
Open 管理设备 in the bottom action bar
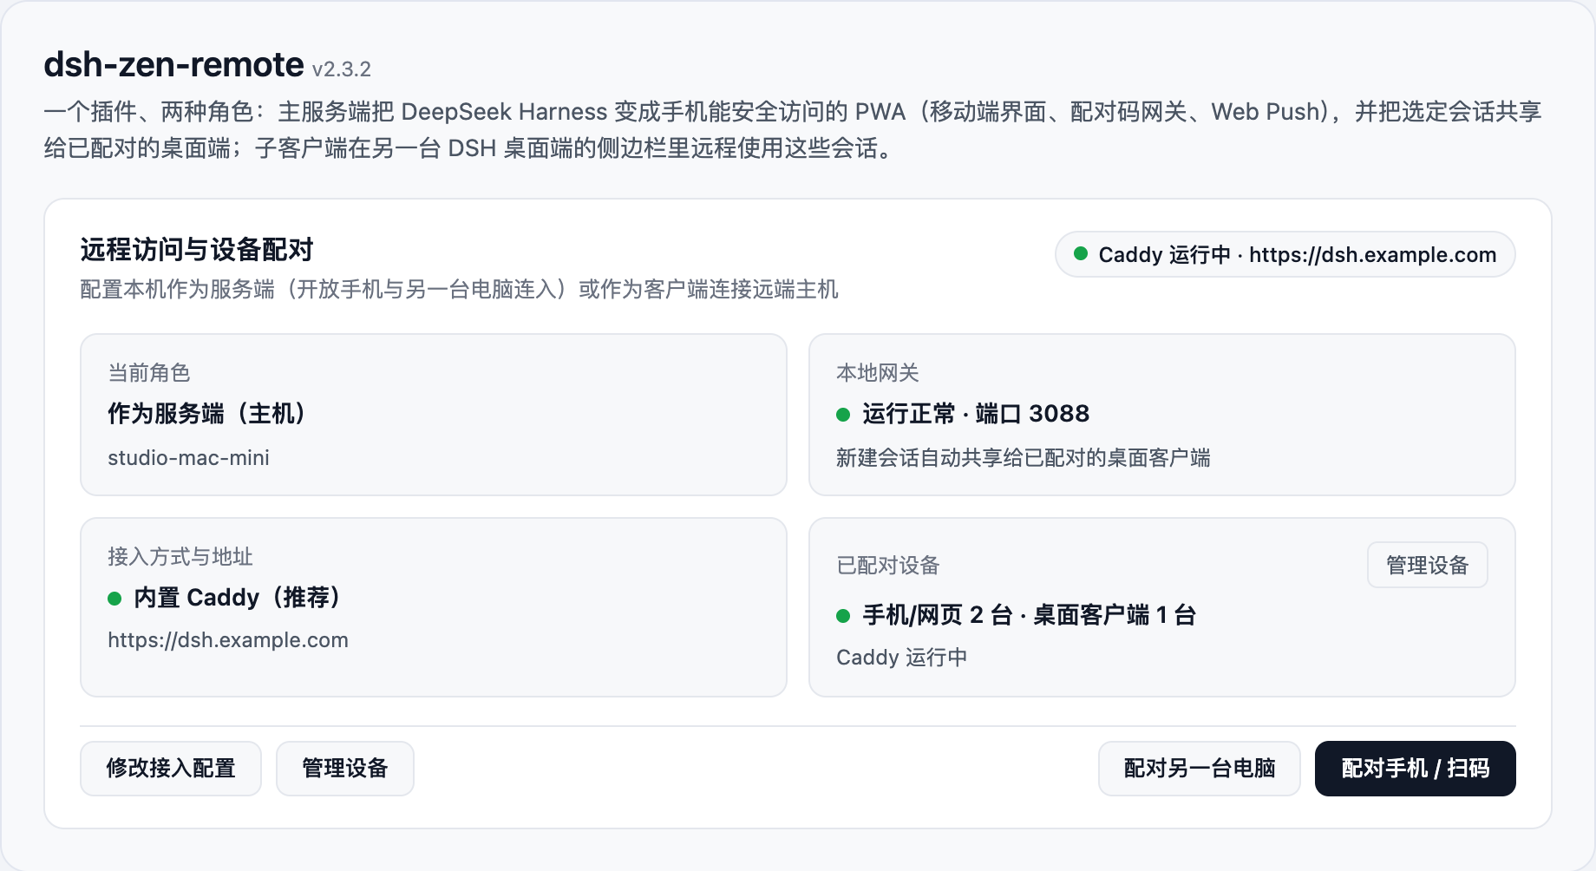click(x=345, y=769)
